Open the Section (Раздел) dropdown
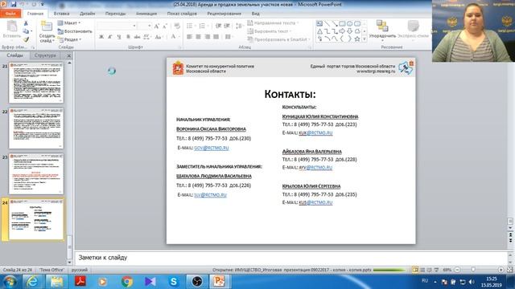 [70, 39]
